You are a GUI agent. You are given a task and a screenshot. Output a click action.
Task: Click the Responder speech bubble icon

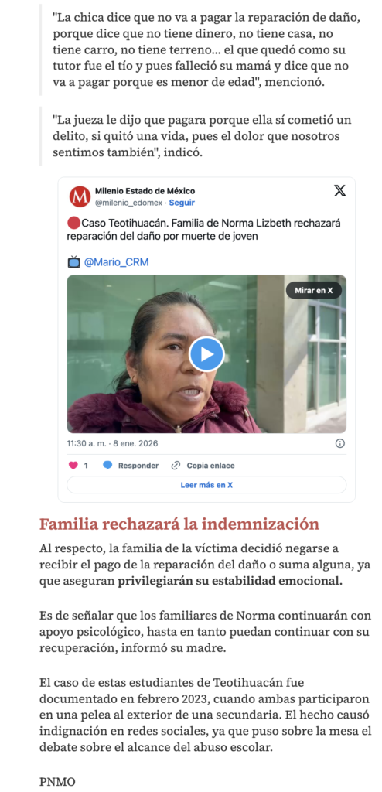(x=107, y=466)
